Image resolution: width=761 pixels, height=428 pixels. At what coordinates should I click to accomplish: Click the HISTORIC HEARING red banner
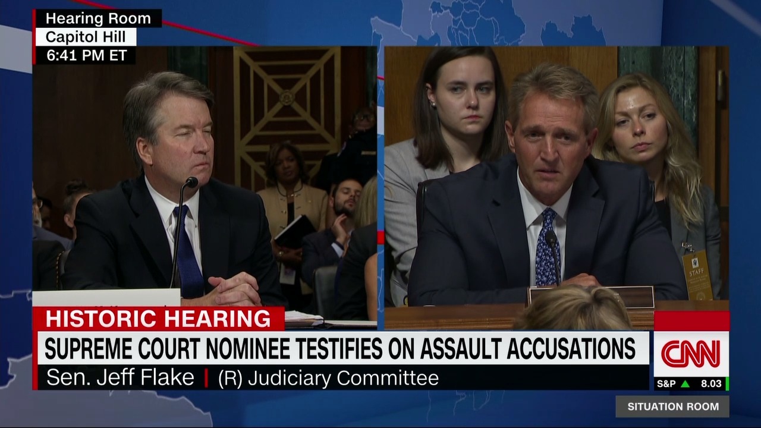(x=158, y=319)
